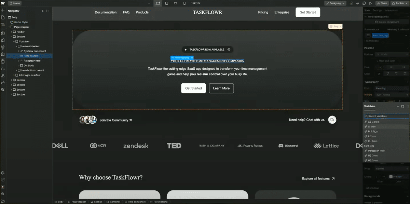The height and width of the screenshot is (204, 410).
Task: Open the Apps icon in sidebar
Action: pyautogui.click(x=3, y=90)
